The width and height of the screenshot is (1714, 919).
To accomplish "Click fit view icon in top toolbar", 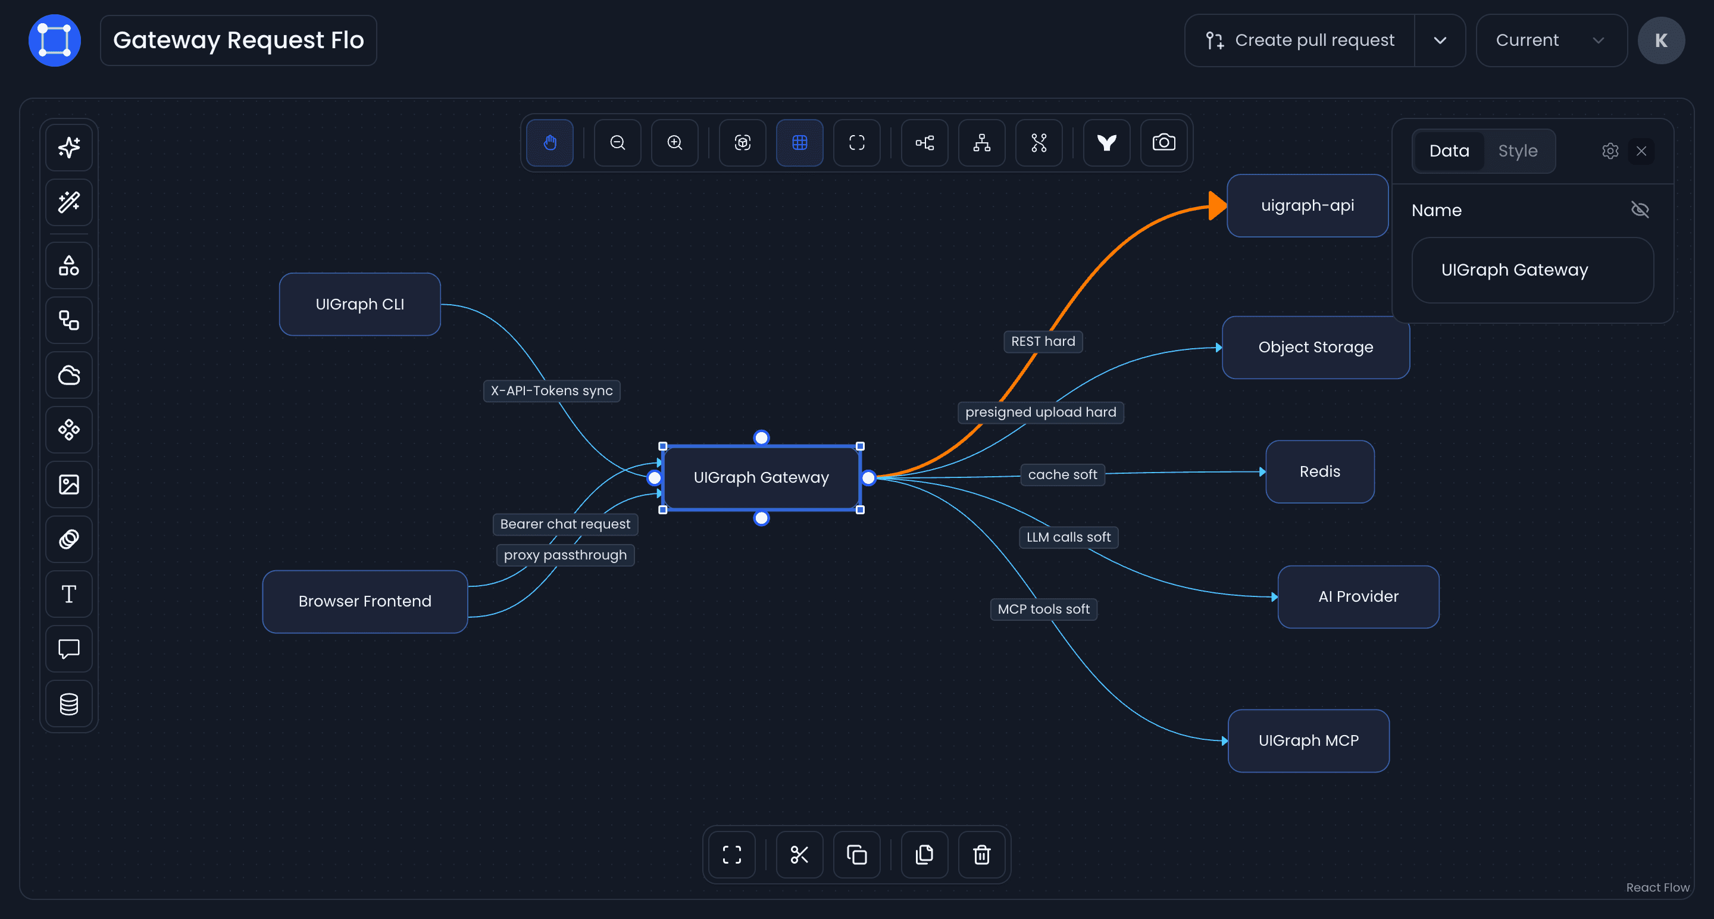I will click(857, 142).
